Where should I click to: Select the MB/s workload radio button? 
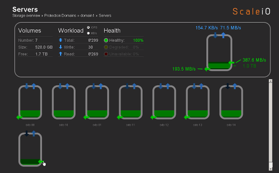pos(88,33)
